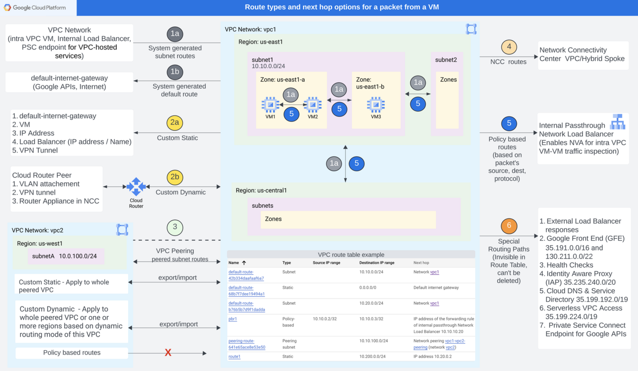Screen dimensions: 638x371
Task: Toggle the Name column sort arrow
Action: (244, 262)
